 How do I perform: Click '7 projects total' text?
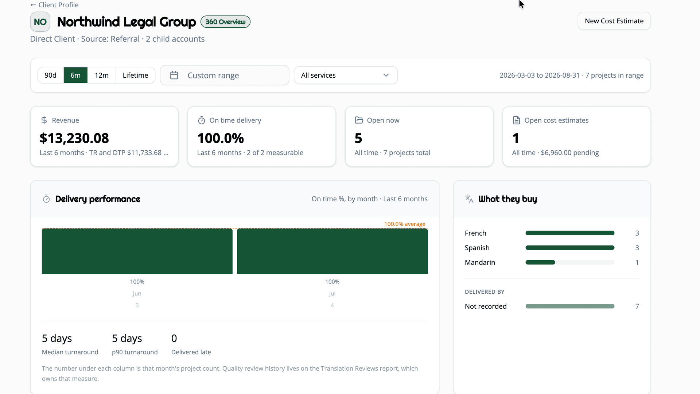pyautogui.click(x=407, y=152)
